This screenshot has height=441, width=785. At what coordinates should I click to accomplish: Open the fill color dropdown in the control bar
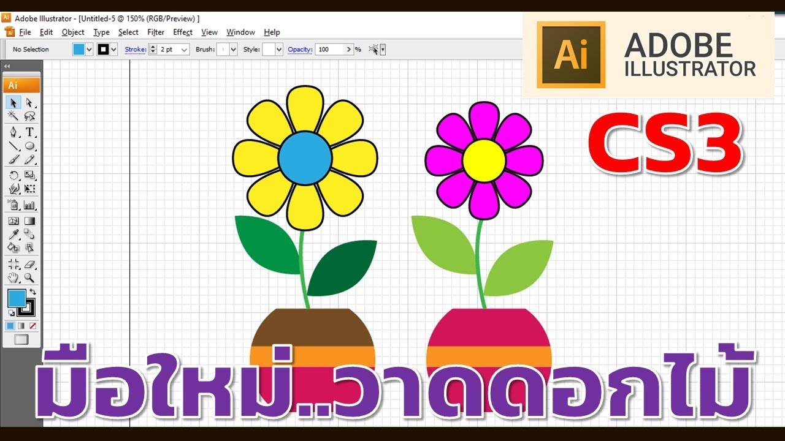(x=90, y=50)
